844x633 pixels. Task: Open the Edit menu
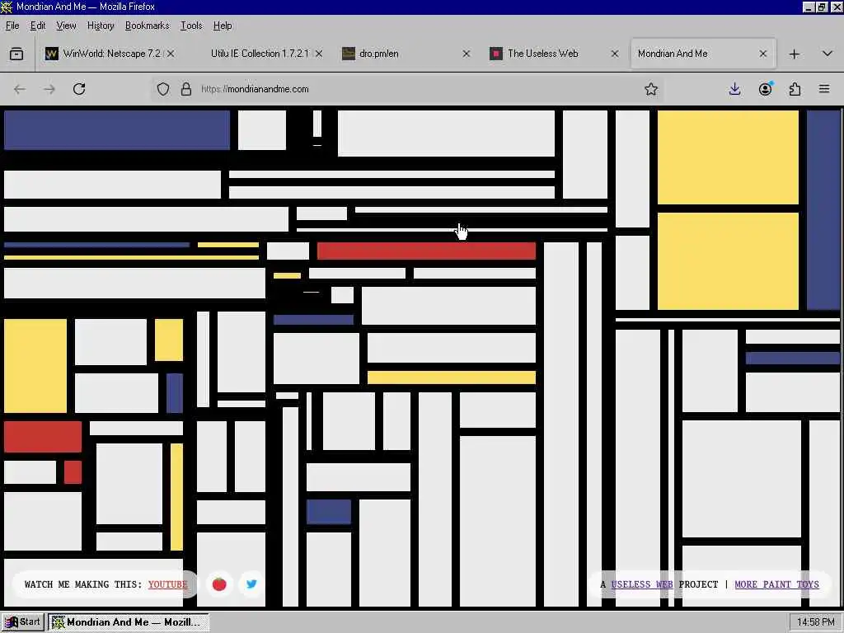point(38,26)
